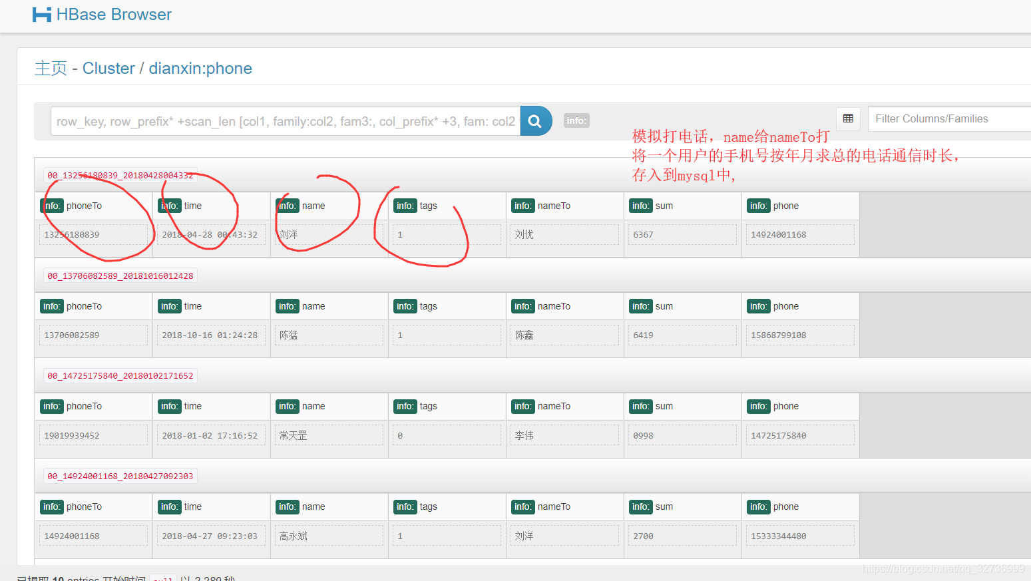
Task: Edit time value 2018-10-16 01:24:28
Action: pos(212,335)
